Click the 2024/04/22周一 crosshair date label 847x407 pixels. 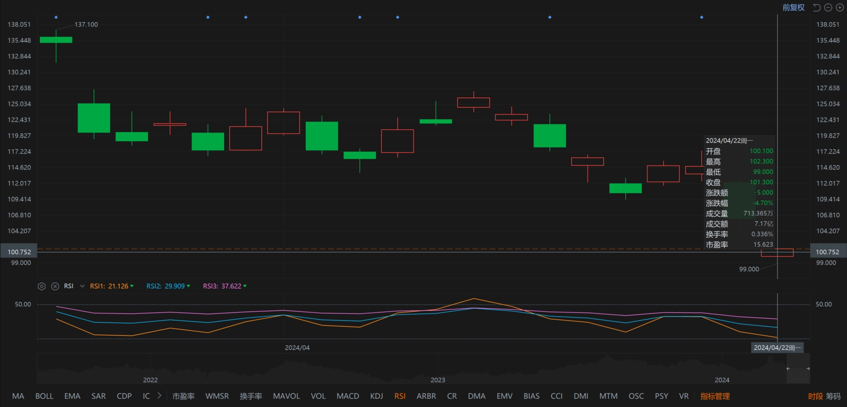click(x=777, y=347)
